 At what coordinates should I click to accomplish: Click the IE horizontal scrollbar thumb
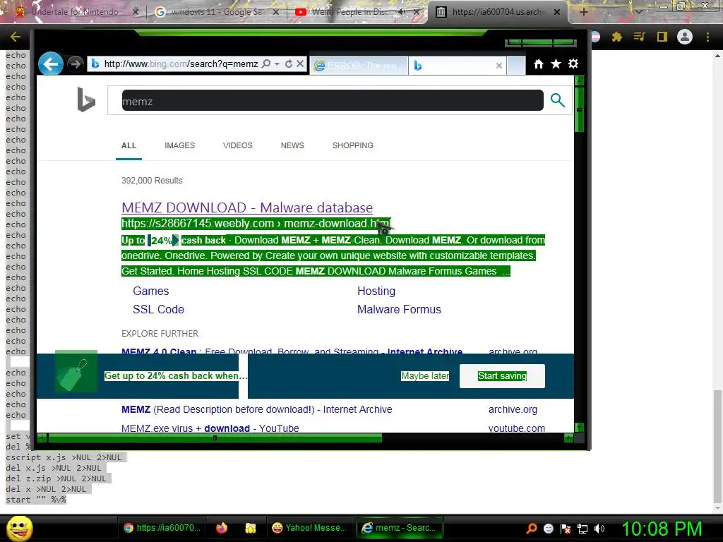[x=215, y=438]
